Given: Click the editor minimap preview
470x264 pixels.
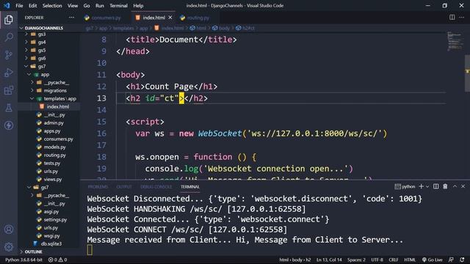Looking at the screenshot, I should tap(455, 41).
